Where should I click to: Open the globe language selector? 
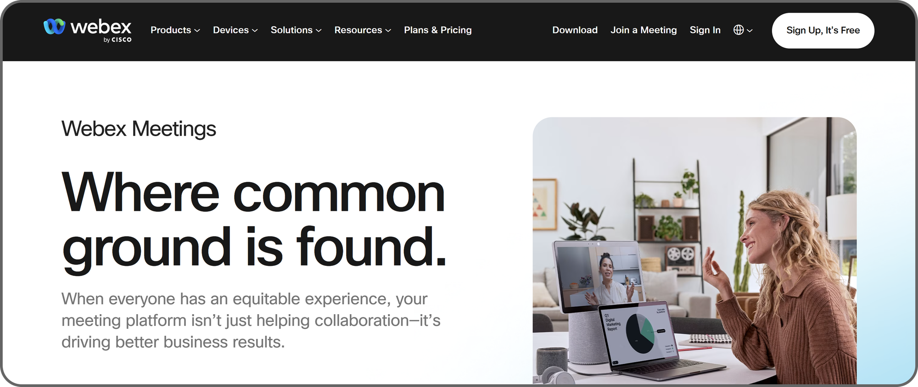pyautogui.click(x=739, y=30)
